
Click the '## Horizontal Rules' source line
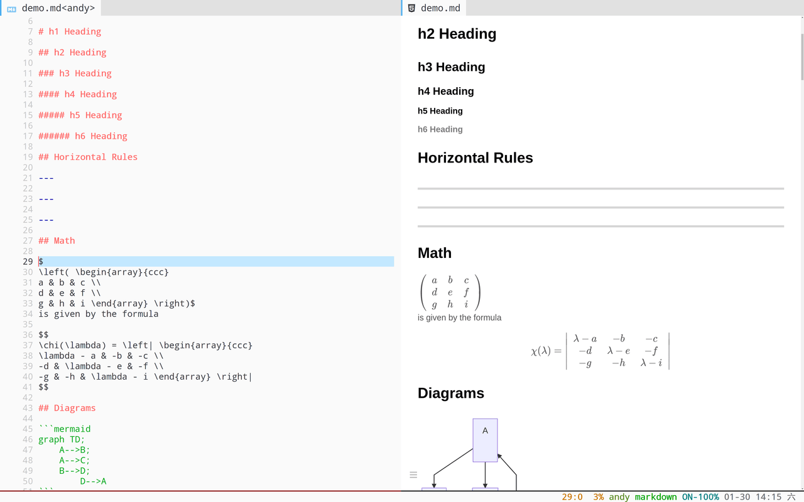[88, 157]
